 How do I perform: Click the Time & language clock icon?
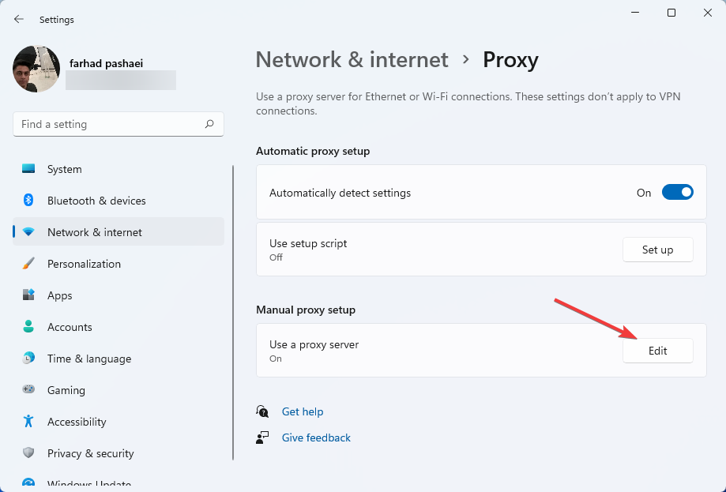pos(28,359)
